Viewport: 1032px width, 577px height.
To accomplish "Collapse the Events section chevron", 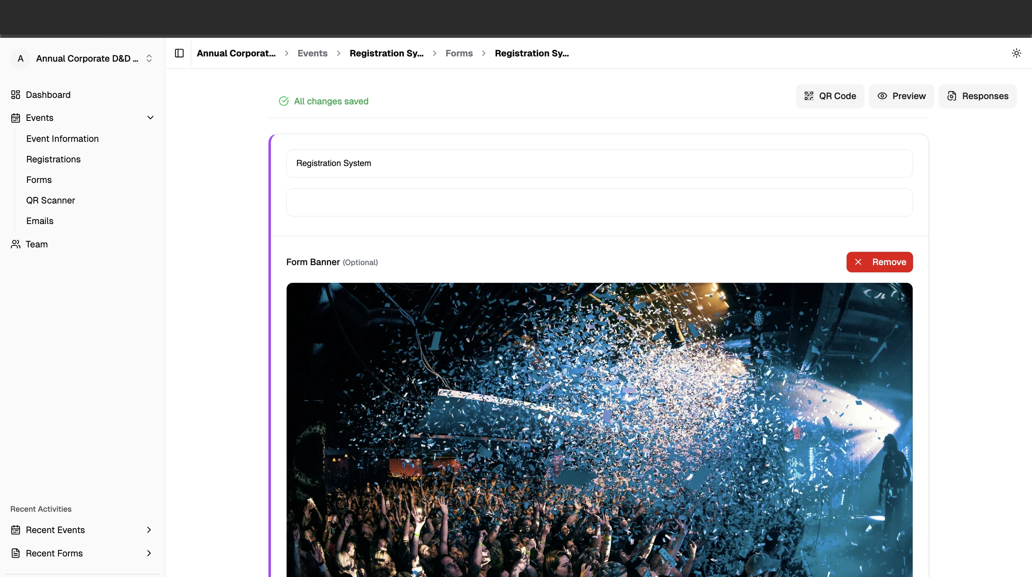I will (150, 118).
